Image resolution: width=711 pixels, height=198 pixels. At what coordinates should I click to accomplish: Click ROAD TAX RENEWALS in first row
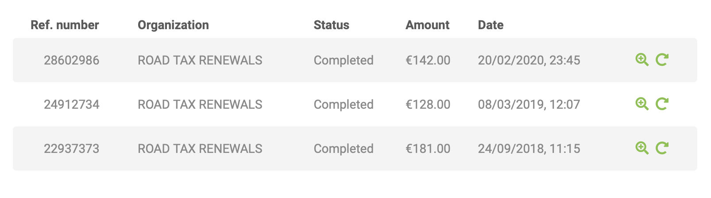200,60
